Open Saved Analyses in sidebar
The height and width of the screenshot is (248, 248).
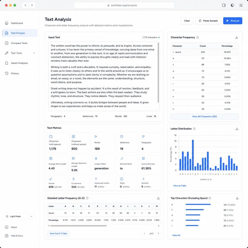pos(20,63)
